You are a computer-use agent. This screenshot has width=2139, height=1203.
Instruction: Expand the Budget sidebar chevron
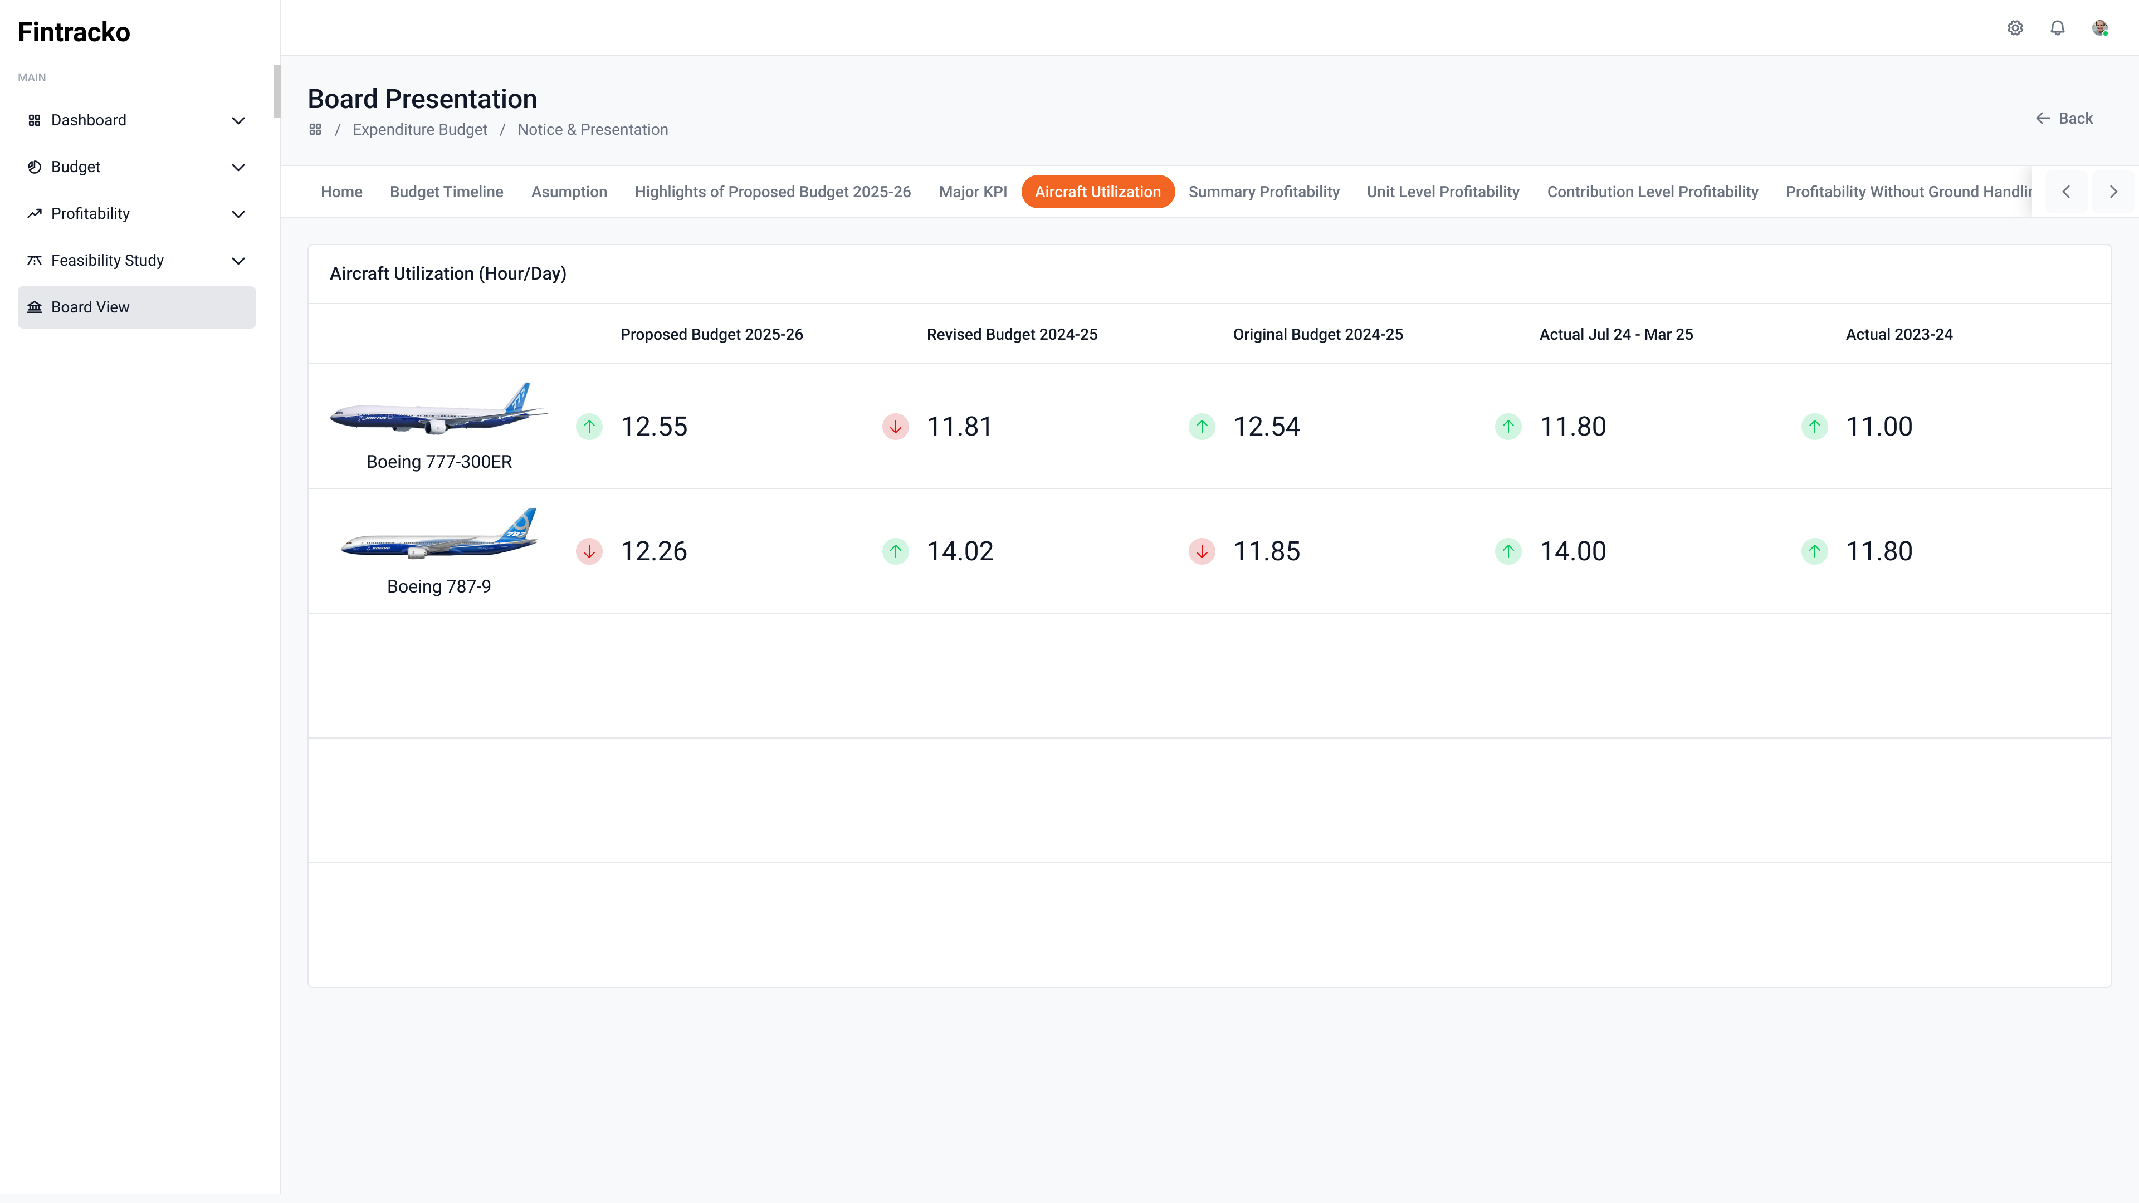pos(238,167)
